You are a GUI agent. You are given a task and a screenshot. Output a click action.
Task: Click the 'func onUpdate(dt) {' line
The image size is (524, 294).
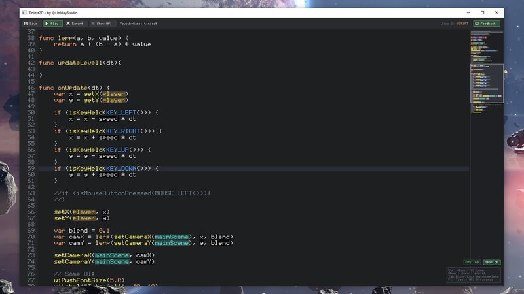[74, 88]
